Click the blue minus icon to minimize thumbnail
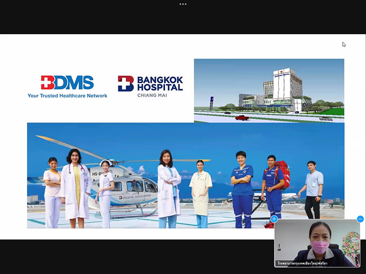 [361, 219]
